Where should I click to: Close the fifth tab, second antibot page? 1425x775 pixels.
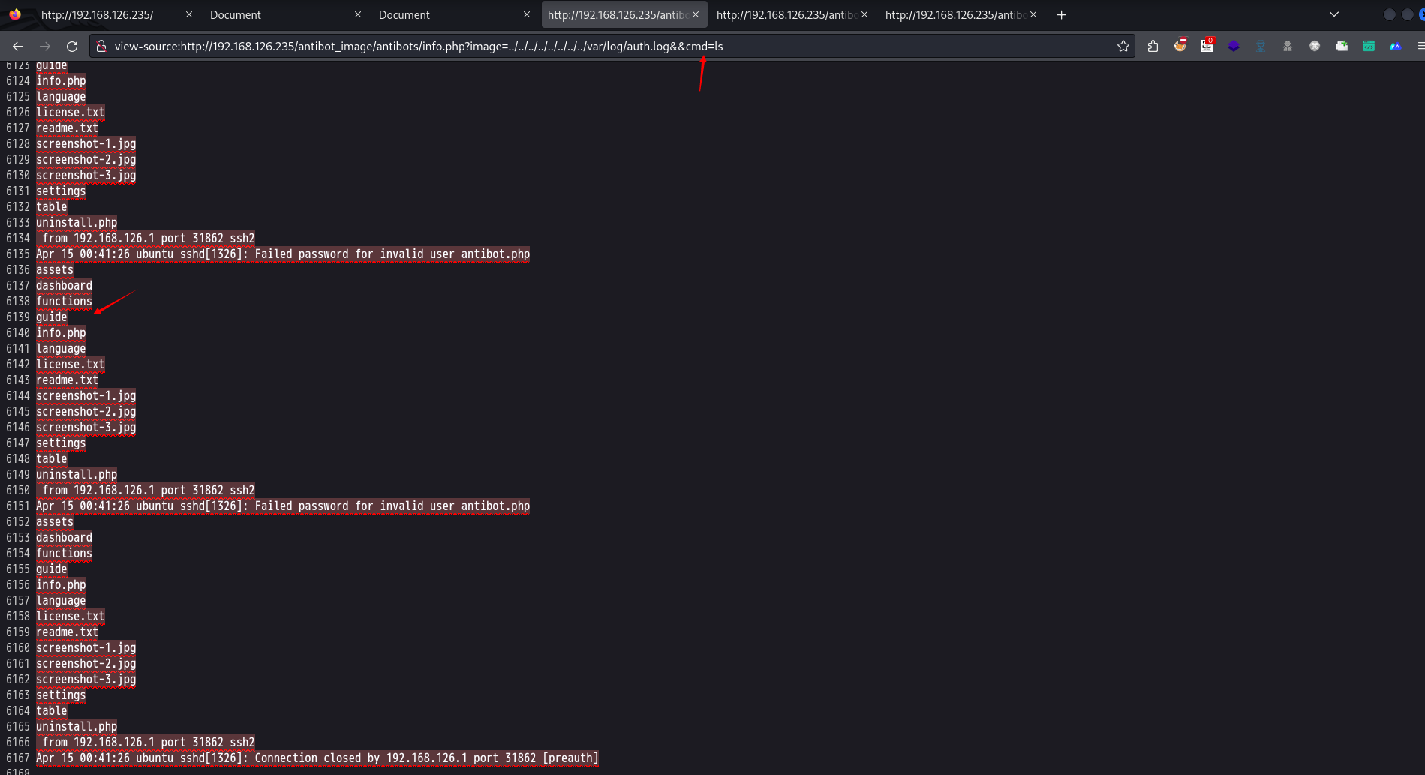[864, 14]
